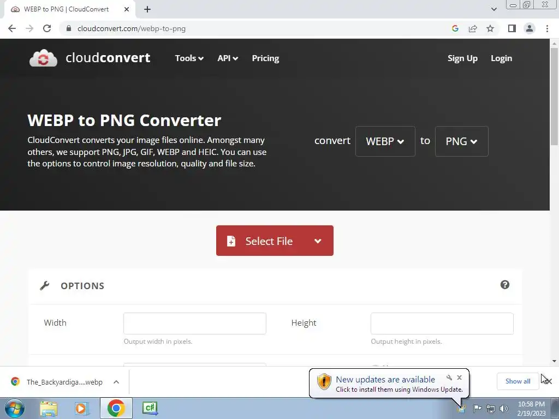
Task: Open a new browser tab
Action: click(x=147, y=9)
